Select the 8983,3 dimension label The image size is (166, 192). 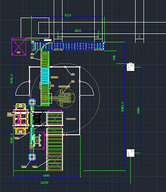[123, 107]
